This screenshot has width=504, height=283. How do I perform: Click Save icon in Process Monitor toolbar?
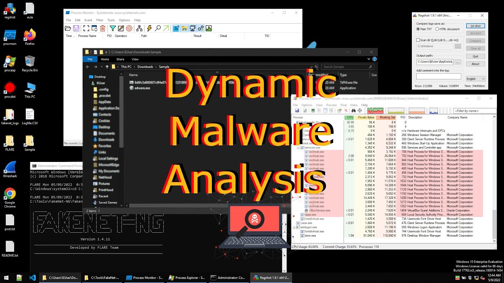point(76,28)
